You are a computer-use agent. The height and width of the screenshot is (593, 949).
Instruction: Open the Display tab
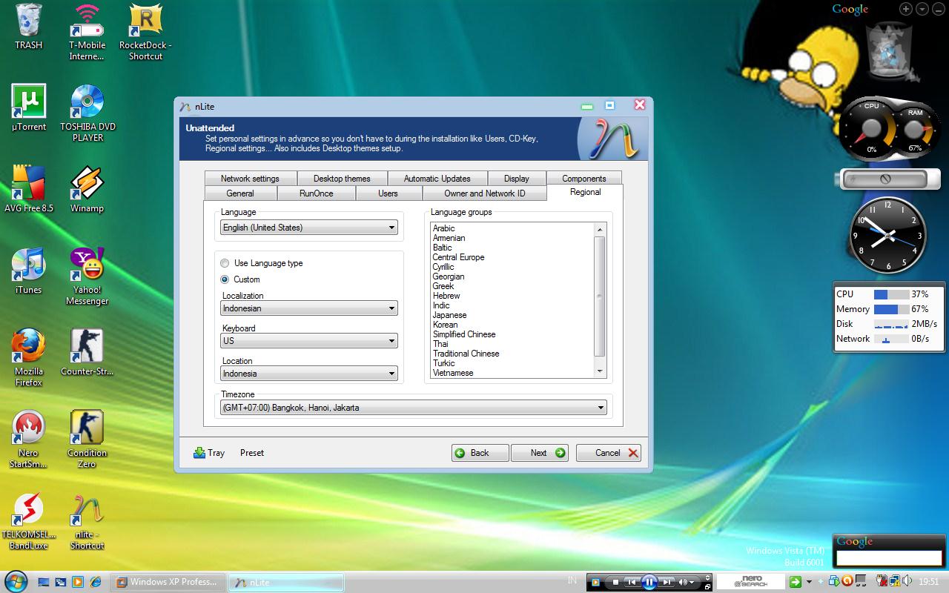click(517, 179)
